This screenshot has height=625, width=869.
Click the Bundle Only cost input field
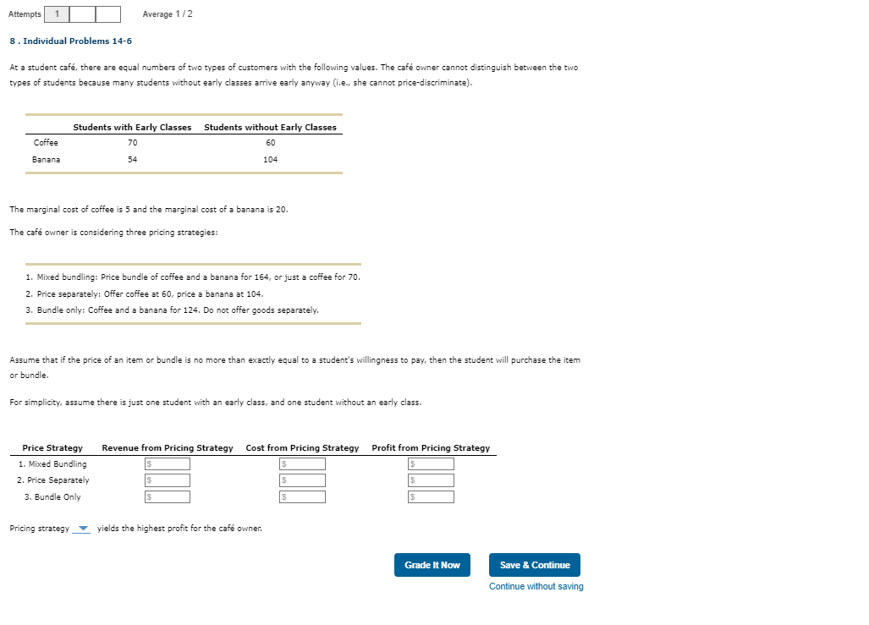tap(302, 496)
